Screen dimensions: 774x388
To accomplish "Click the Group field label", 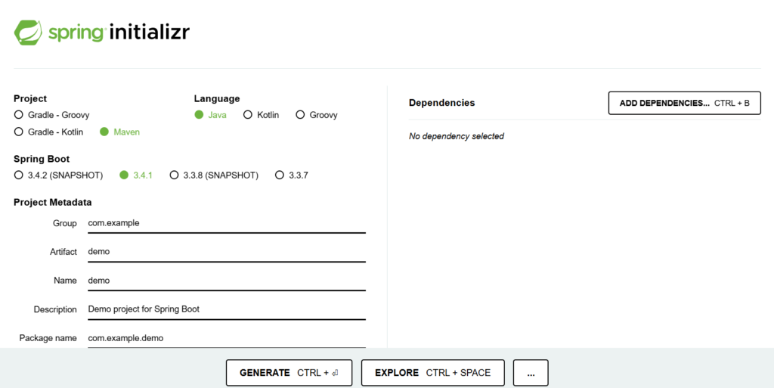I will tap(65, 224).
